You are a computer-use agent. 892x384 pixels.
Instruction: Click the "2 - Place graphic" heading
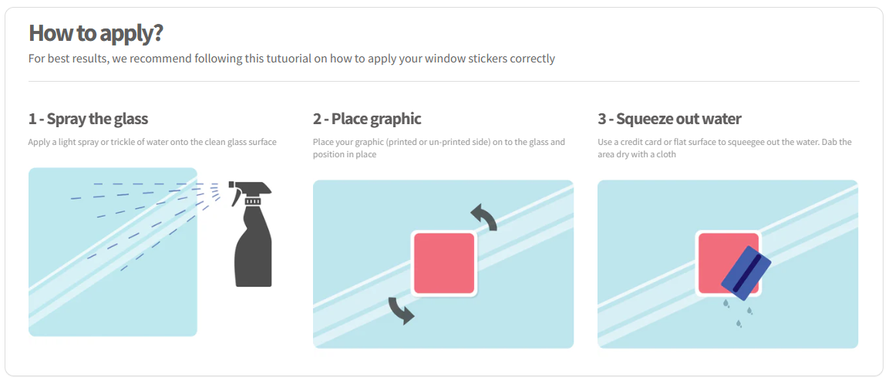click(367, 119)
